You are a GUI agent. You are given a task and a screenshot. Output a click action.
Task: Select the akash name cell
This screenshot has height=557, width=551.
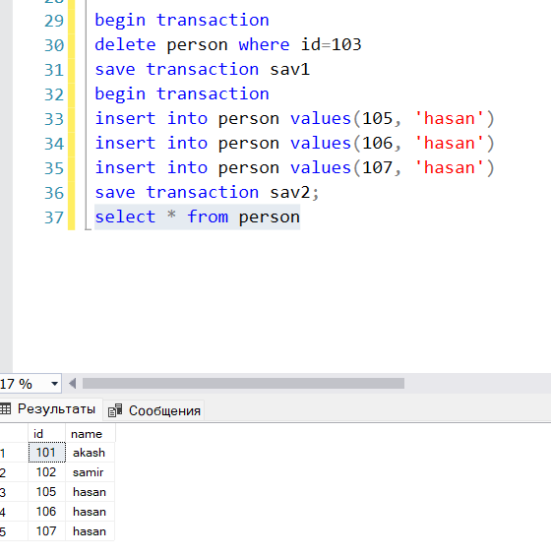coord(91,453)
